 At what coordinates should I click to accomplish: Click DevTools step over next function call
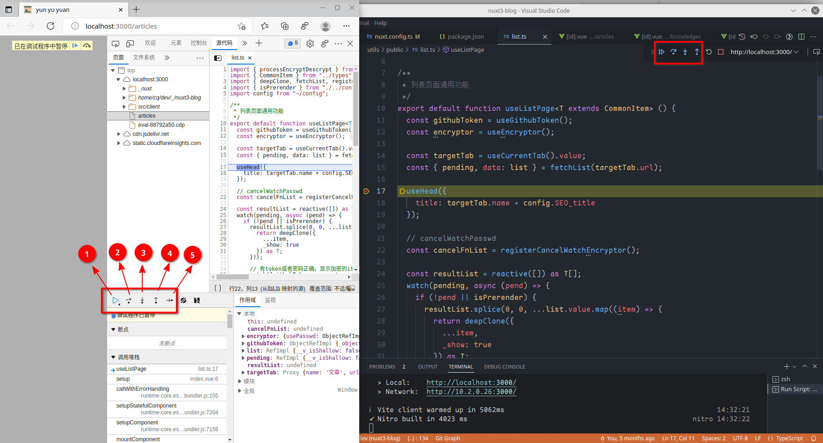tap(129, 300)
